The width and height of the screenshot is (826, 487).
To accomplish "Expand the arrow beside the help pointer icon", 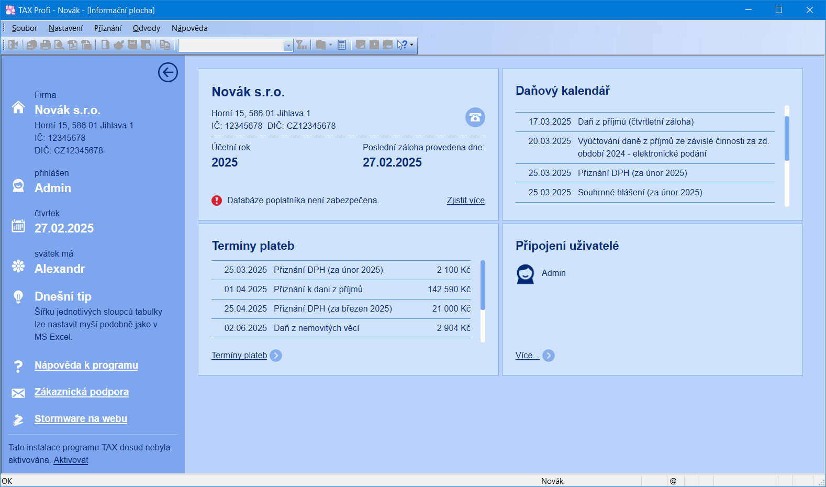I will [x=412, y=45].
